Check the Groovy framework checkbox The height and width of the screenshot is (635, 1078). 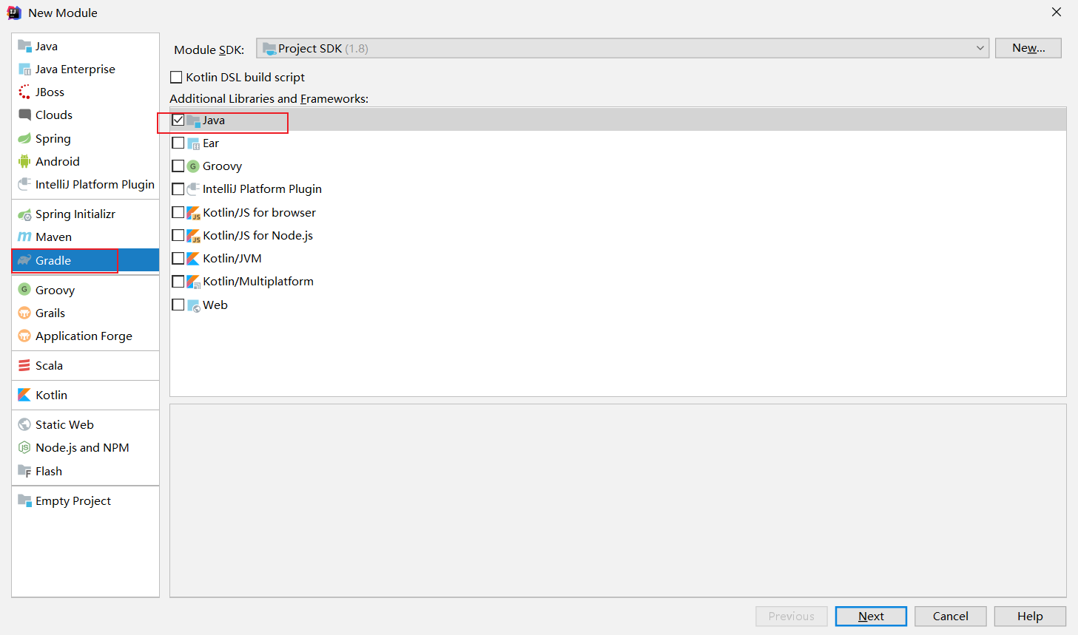click(x=178, y=166)
